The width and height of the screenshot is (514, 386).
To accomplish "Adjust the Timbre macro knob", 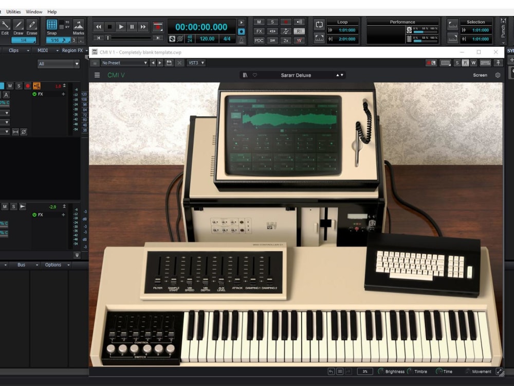I will pos(410,371).
